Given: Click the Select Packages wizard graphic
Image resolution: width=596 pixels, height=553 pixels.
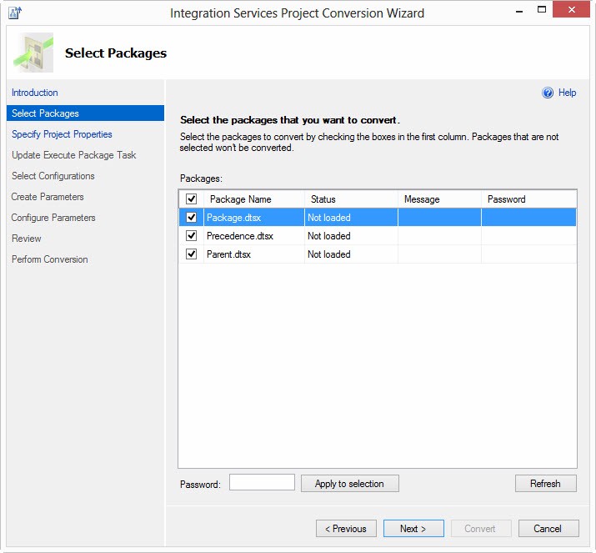Looking at the screenshot, I should (x=33, y=53).
